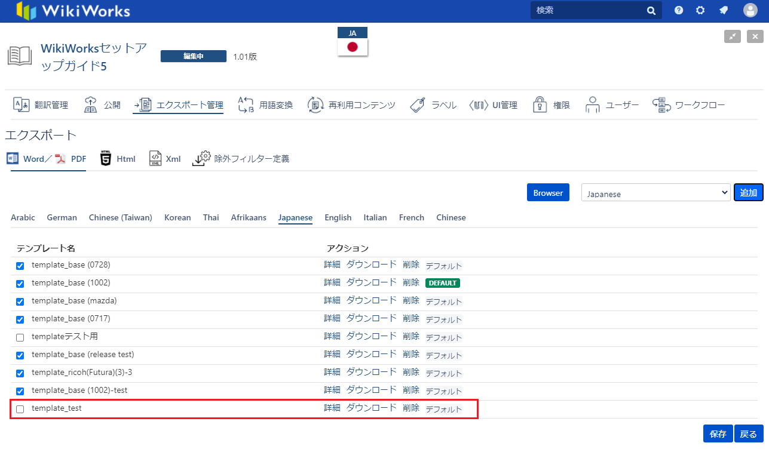This screenshot has height=452, width=769.
Task: Switch to Korean language tab
Action: coord(177,217)
